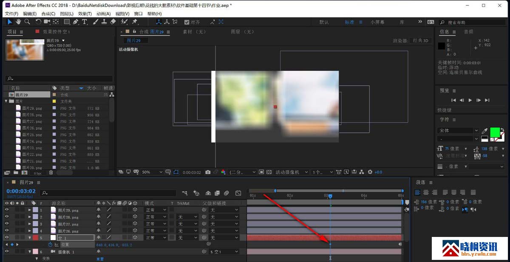Viewport: 510px width, 262px height.
Task: Click the take snapshot camera icon
Action: [x=208, y=172]
